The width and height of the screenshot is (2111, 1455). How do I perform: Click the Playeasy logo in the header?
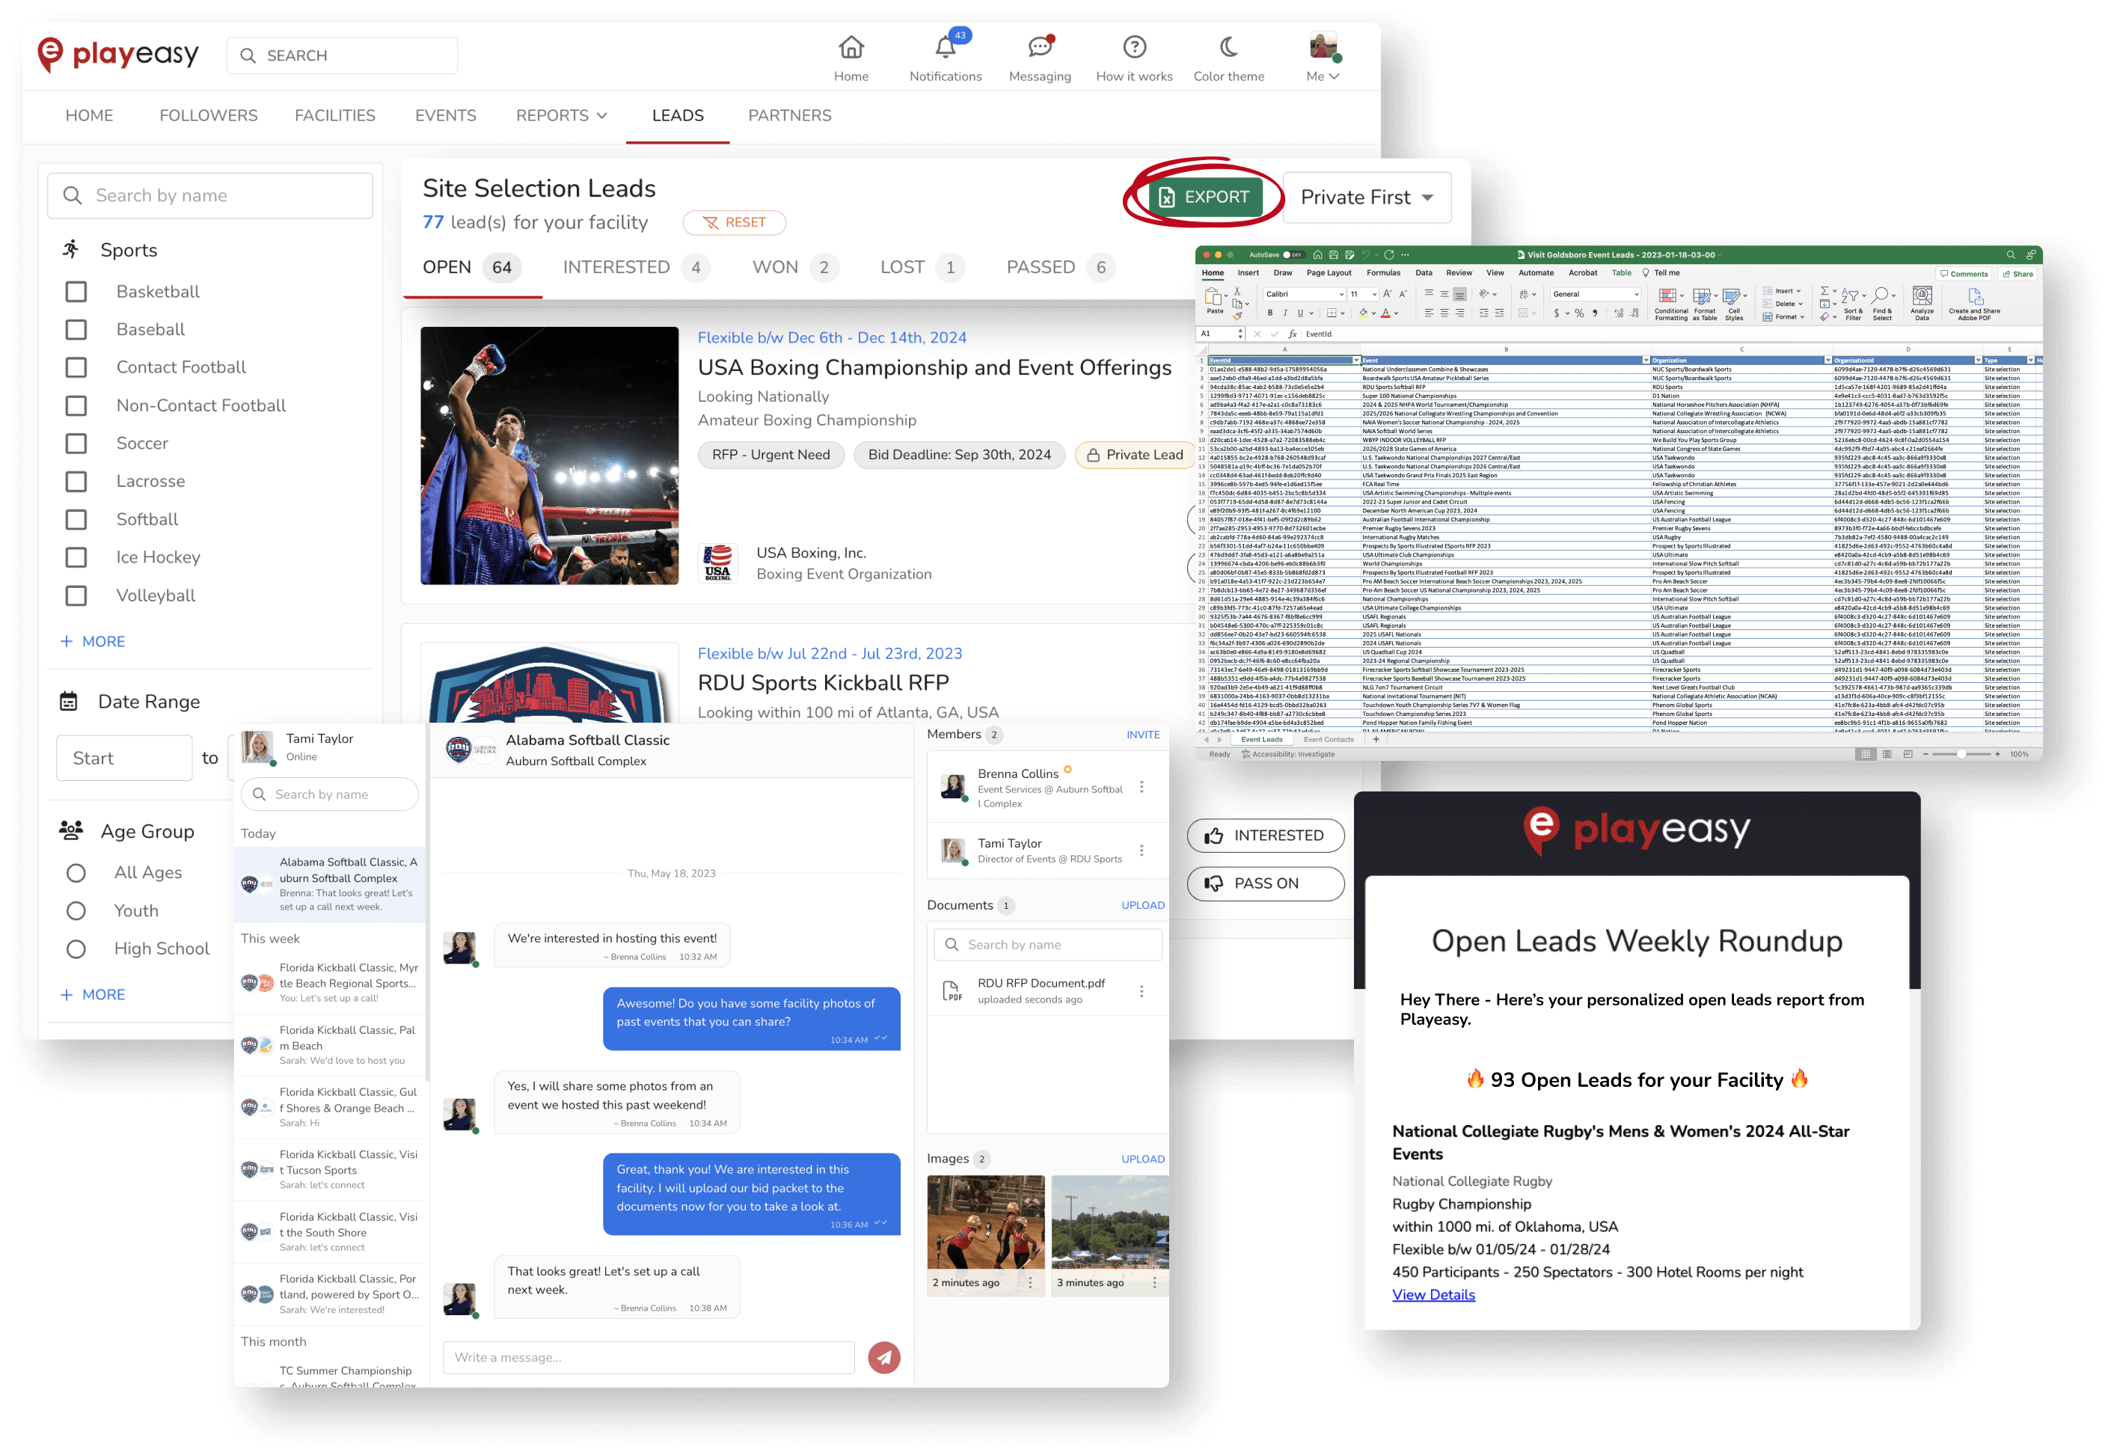point(117,55)
